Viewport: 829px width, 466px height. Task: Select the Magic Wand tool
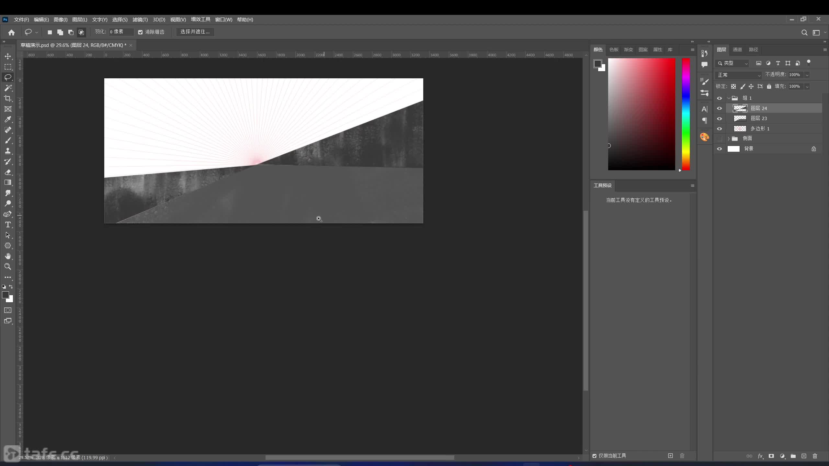pos(8,88)
